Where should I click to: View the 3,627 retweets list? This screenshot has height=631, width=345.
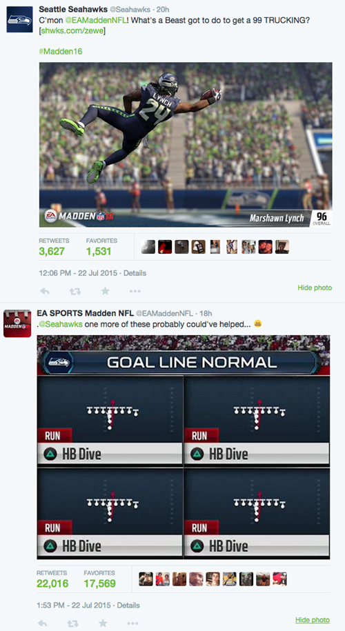pos(52,247)
